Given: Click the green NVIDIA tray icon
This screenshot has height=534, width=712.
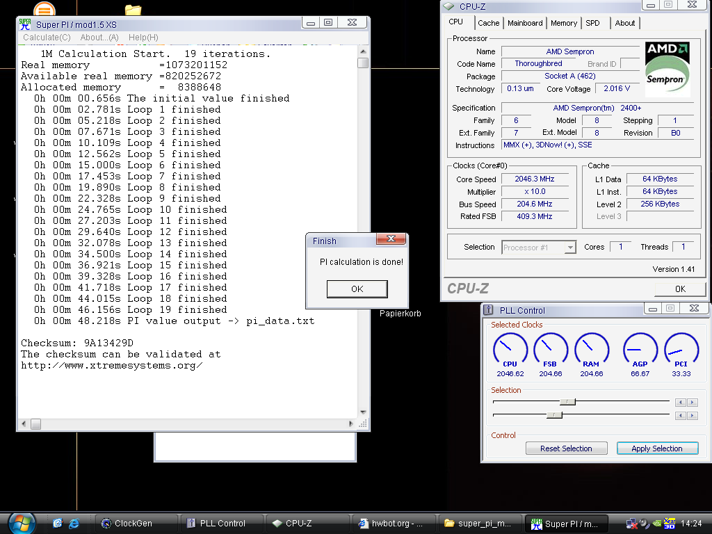Looking at the screenshot, I should point(657,524).
